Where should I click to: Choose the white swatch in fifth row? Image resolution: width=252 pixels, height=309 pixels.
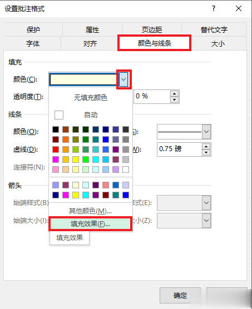click(126, 170)
